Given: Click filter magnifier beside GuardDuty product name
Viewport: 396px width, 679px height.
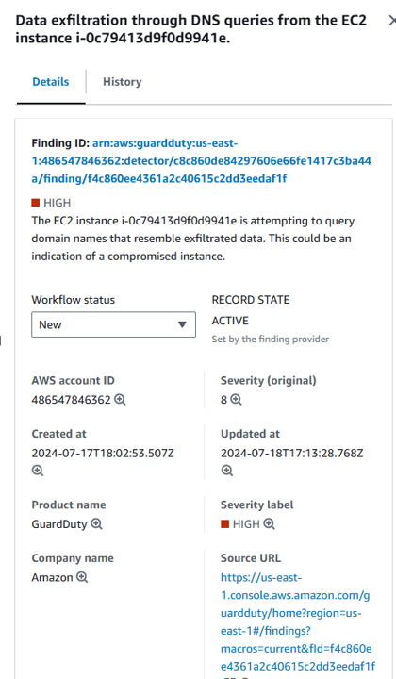Looking at the screenshot, I should point(96,524).
